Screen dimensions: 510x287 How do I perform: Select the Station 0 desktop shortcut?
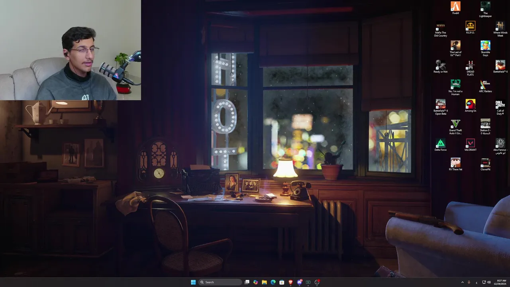click(x=485, y=127)
